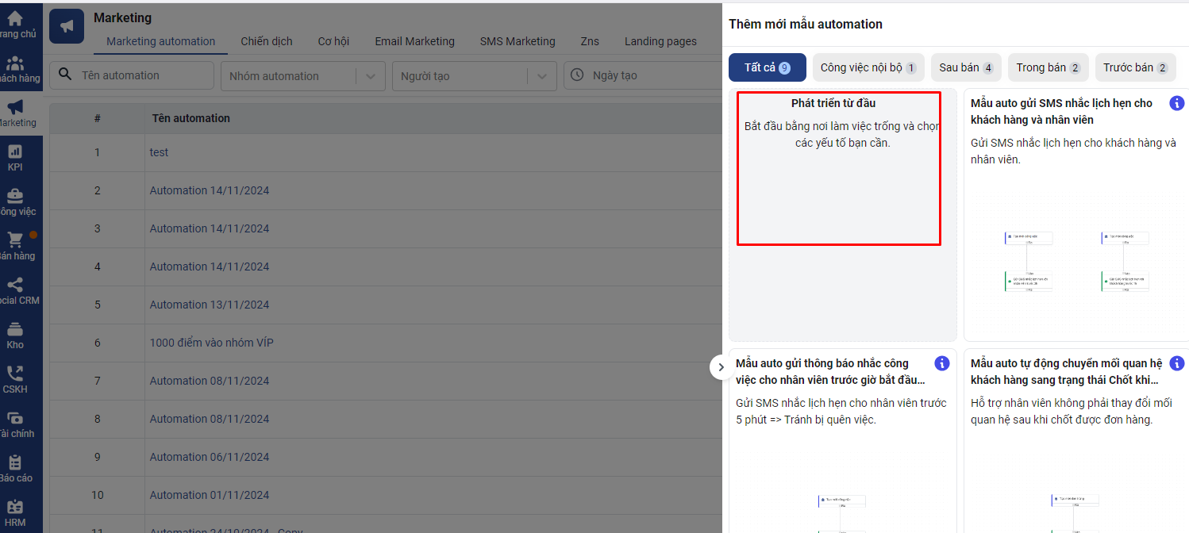
Task: Open the Khách hàng customers sidebar icon
Action: tap(15, 64)
